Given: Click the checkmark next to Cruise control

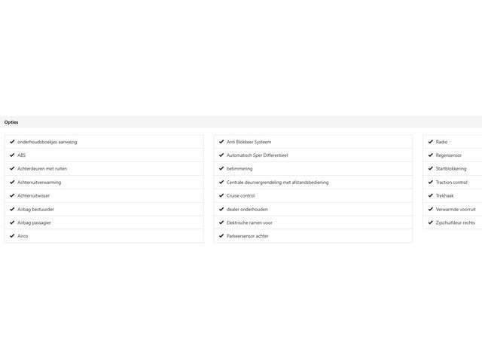Looking at the screenshot, I should [x=221, y=195].
